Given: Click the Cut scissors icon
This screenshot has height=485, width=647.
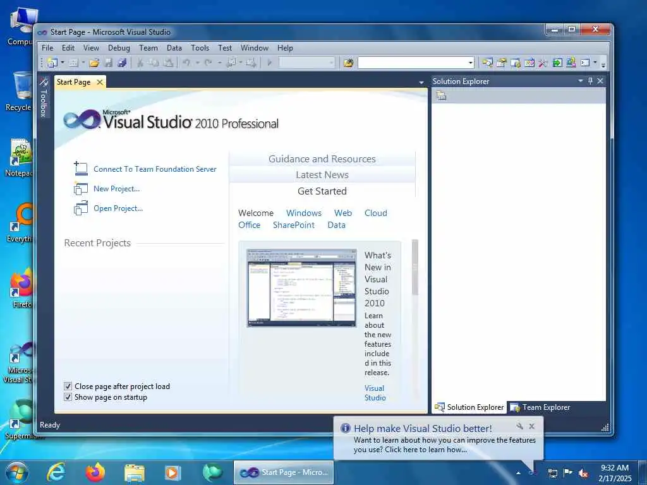Looking at the screenshot, I should 140,63.
